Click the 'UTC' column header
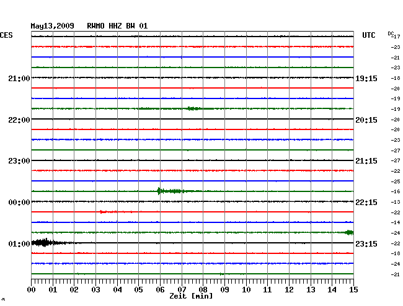 (x=368, y=35)
